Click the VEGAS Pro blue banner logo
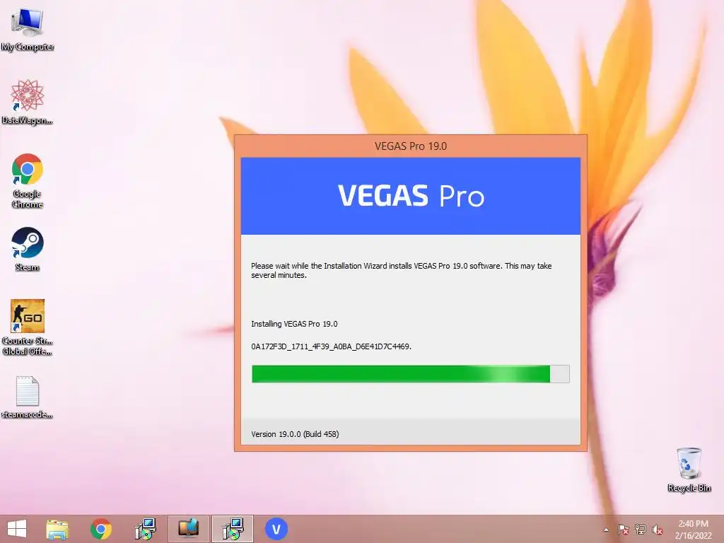Image resolution: width=724 pixels, height=543 pixels. (411, 196)
